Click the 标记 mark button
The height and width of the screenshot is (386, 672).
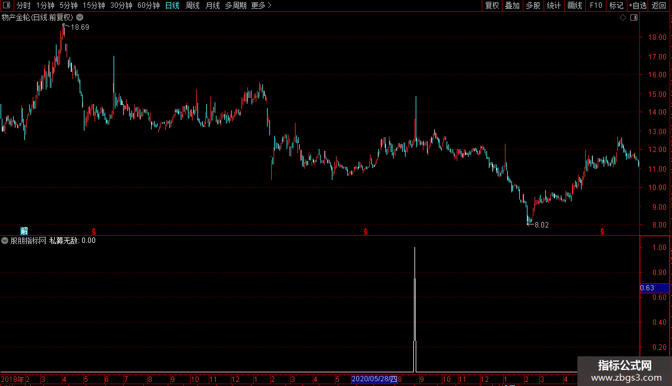pos(616,5)
